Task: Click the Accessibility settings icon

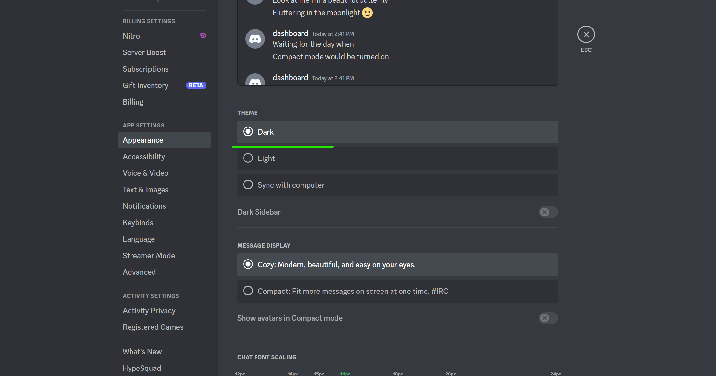Action: (x=143, y=156)
